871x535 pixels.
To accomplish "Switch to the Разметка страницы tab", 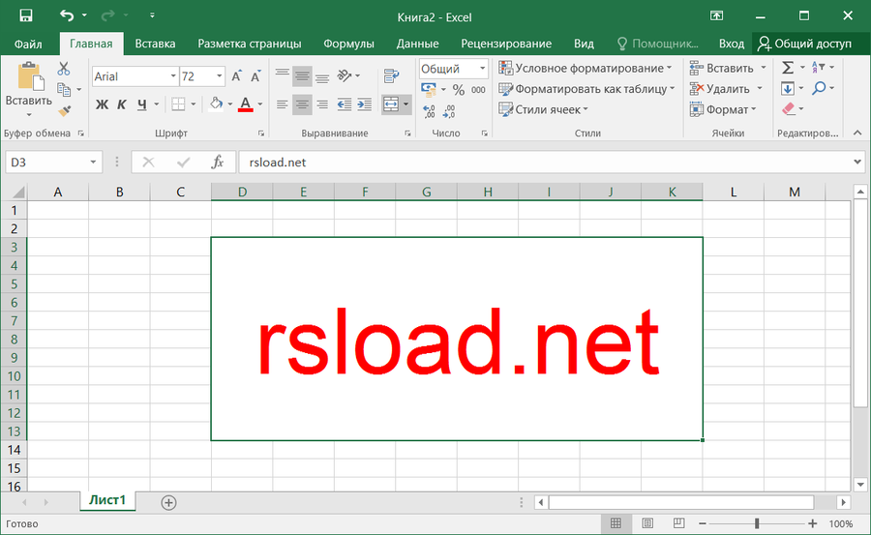I will 250,44.
